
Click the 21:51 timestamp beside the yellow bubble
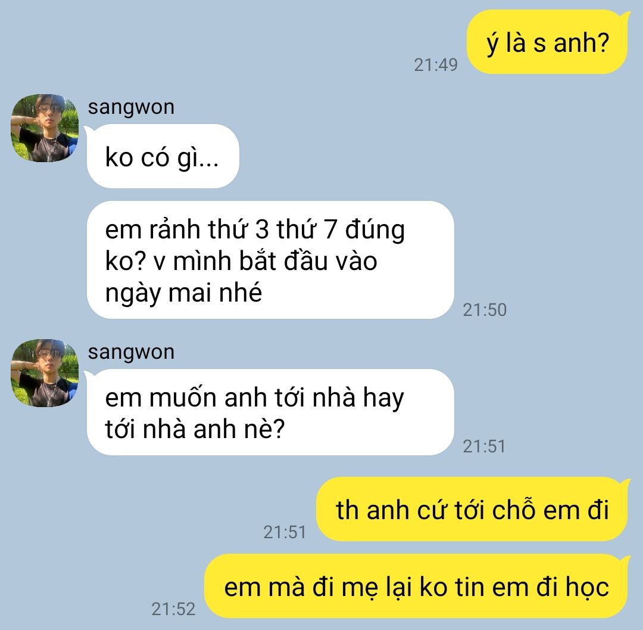285,532
